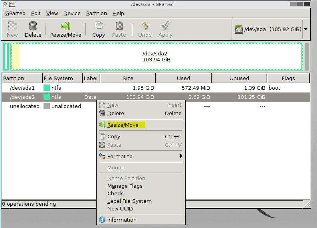Select the /dev/sda1 partition row
The image size is (317, 228).
156,88
